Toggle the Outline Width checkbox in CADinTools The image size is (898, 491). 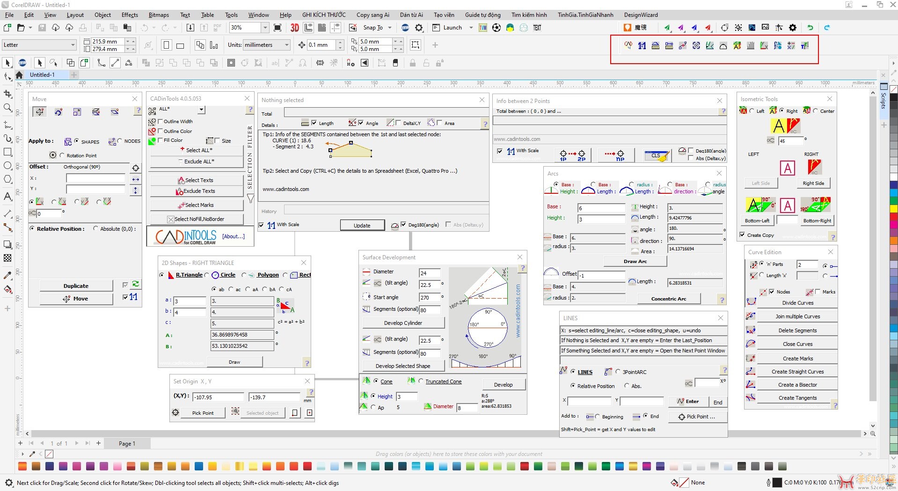[x=160, y=121]
